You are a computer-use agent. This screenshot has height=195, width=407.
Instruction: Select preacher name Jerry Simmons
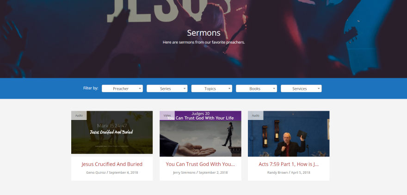[184, 172]
